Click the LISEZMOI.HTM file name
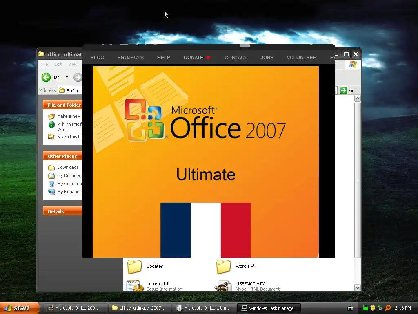 tap(250, 284)
